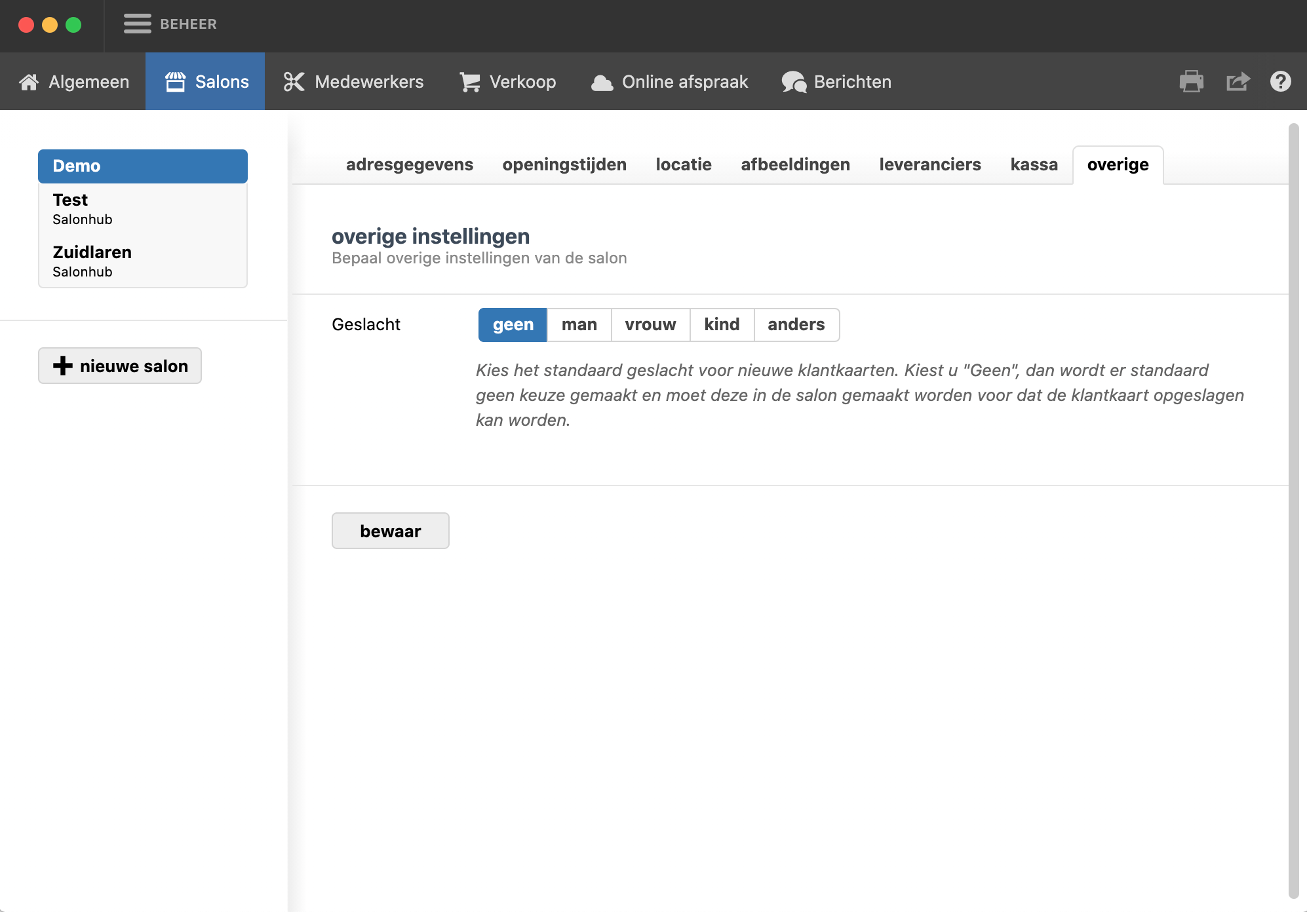Select the Demo salon in the list
The width and height of the screenshot is (1307, 912).
pyautogui.click(x=143, y=166)
